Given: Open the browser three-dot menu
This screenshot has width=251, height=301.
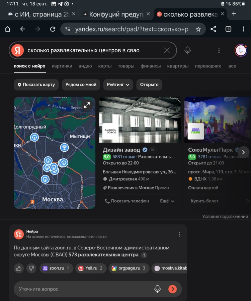Looking at the screenshot, I should (243, 29).
